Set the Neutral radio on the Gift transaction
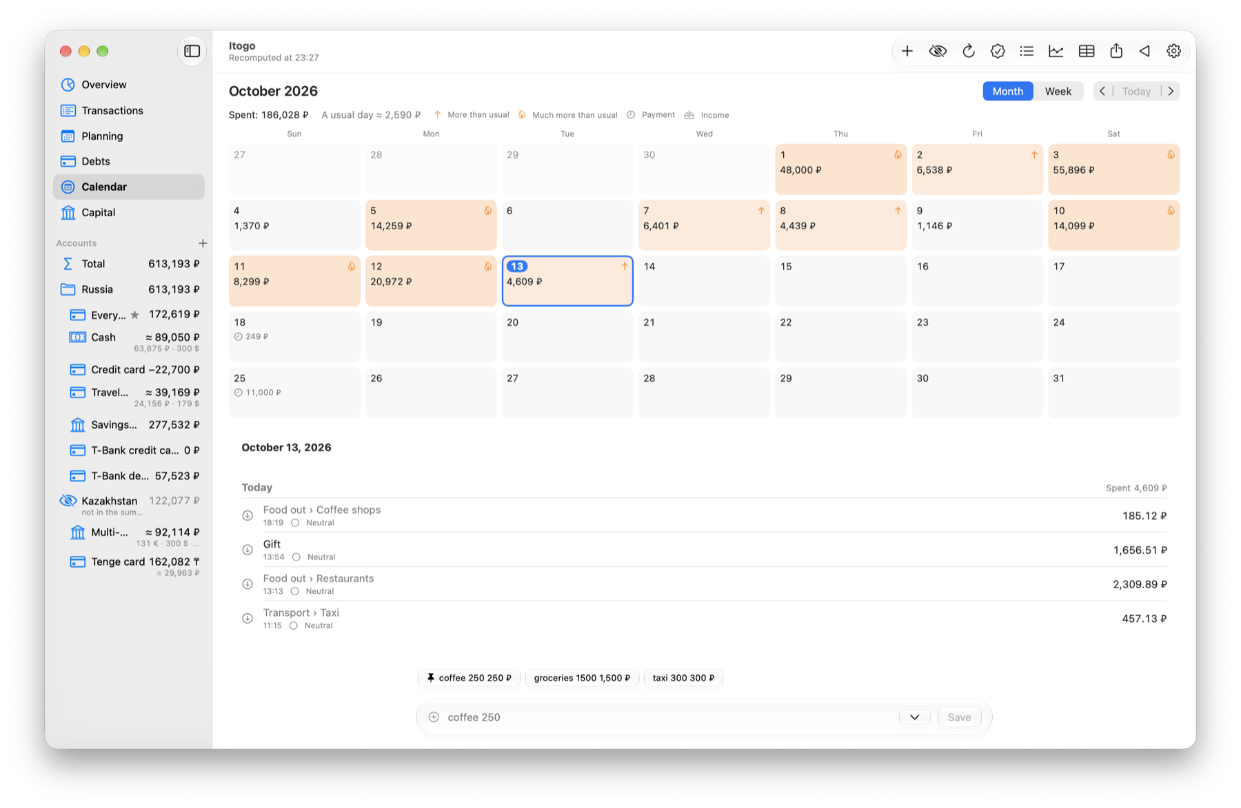This screenshot has height=808, width=1241. pos(296,557)
